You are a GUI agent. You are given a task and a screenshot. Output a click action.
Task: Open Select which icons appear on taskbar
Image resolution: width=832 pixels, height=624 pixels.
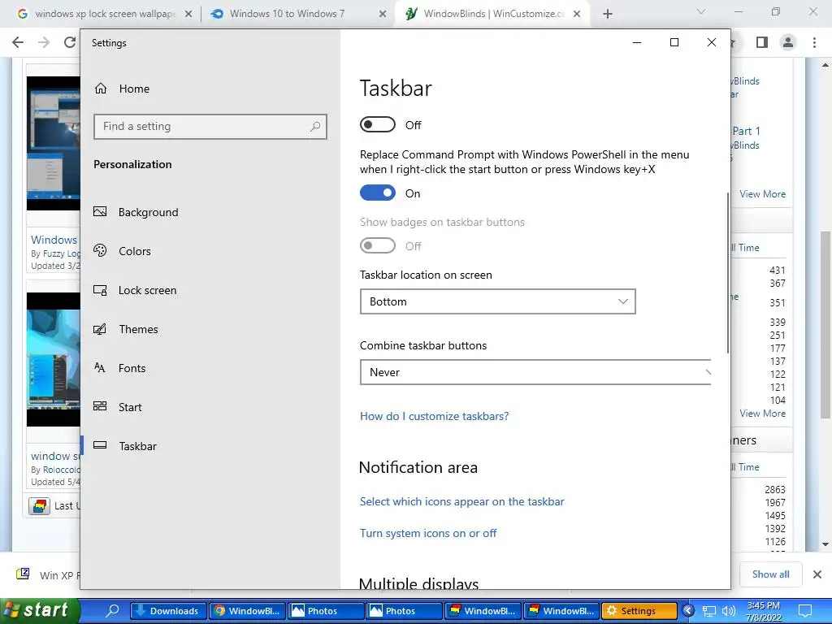pos(461,501)
